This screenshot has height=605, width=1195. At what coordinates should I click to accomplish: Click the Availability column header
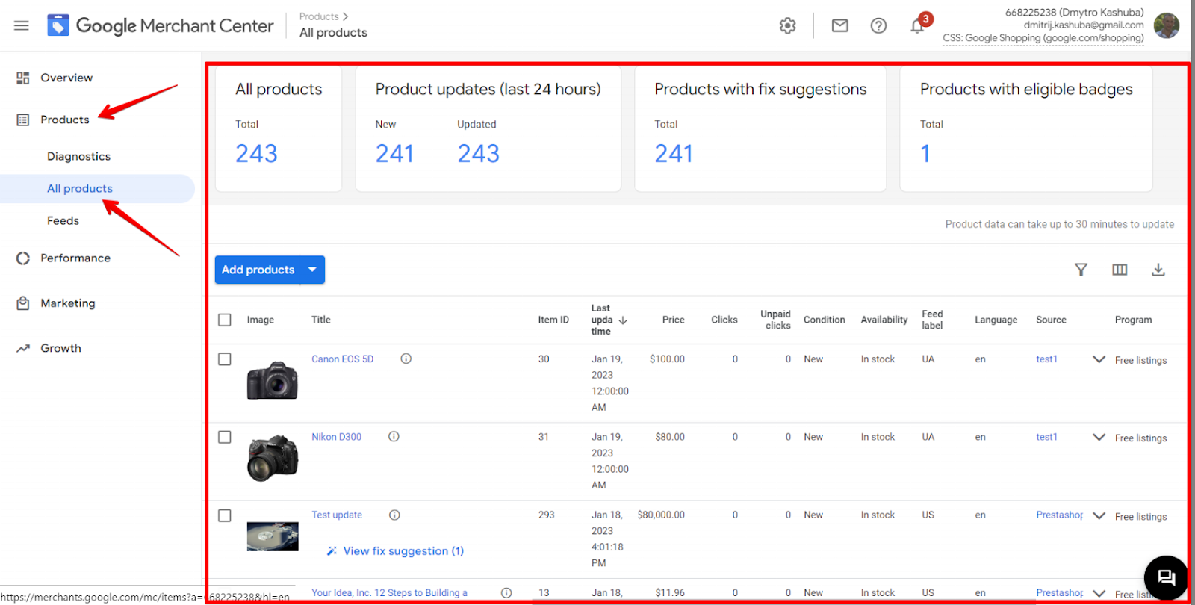tap(884, 320)
